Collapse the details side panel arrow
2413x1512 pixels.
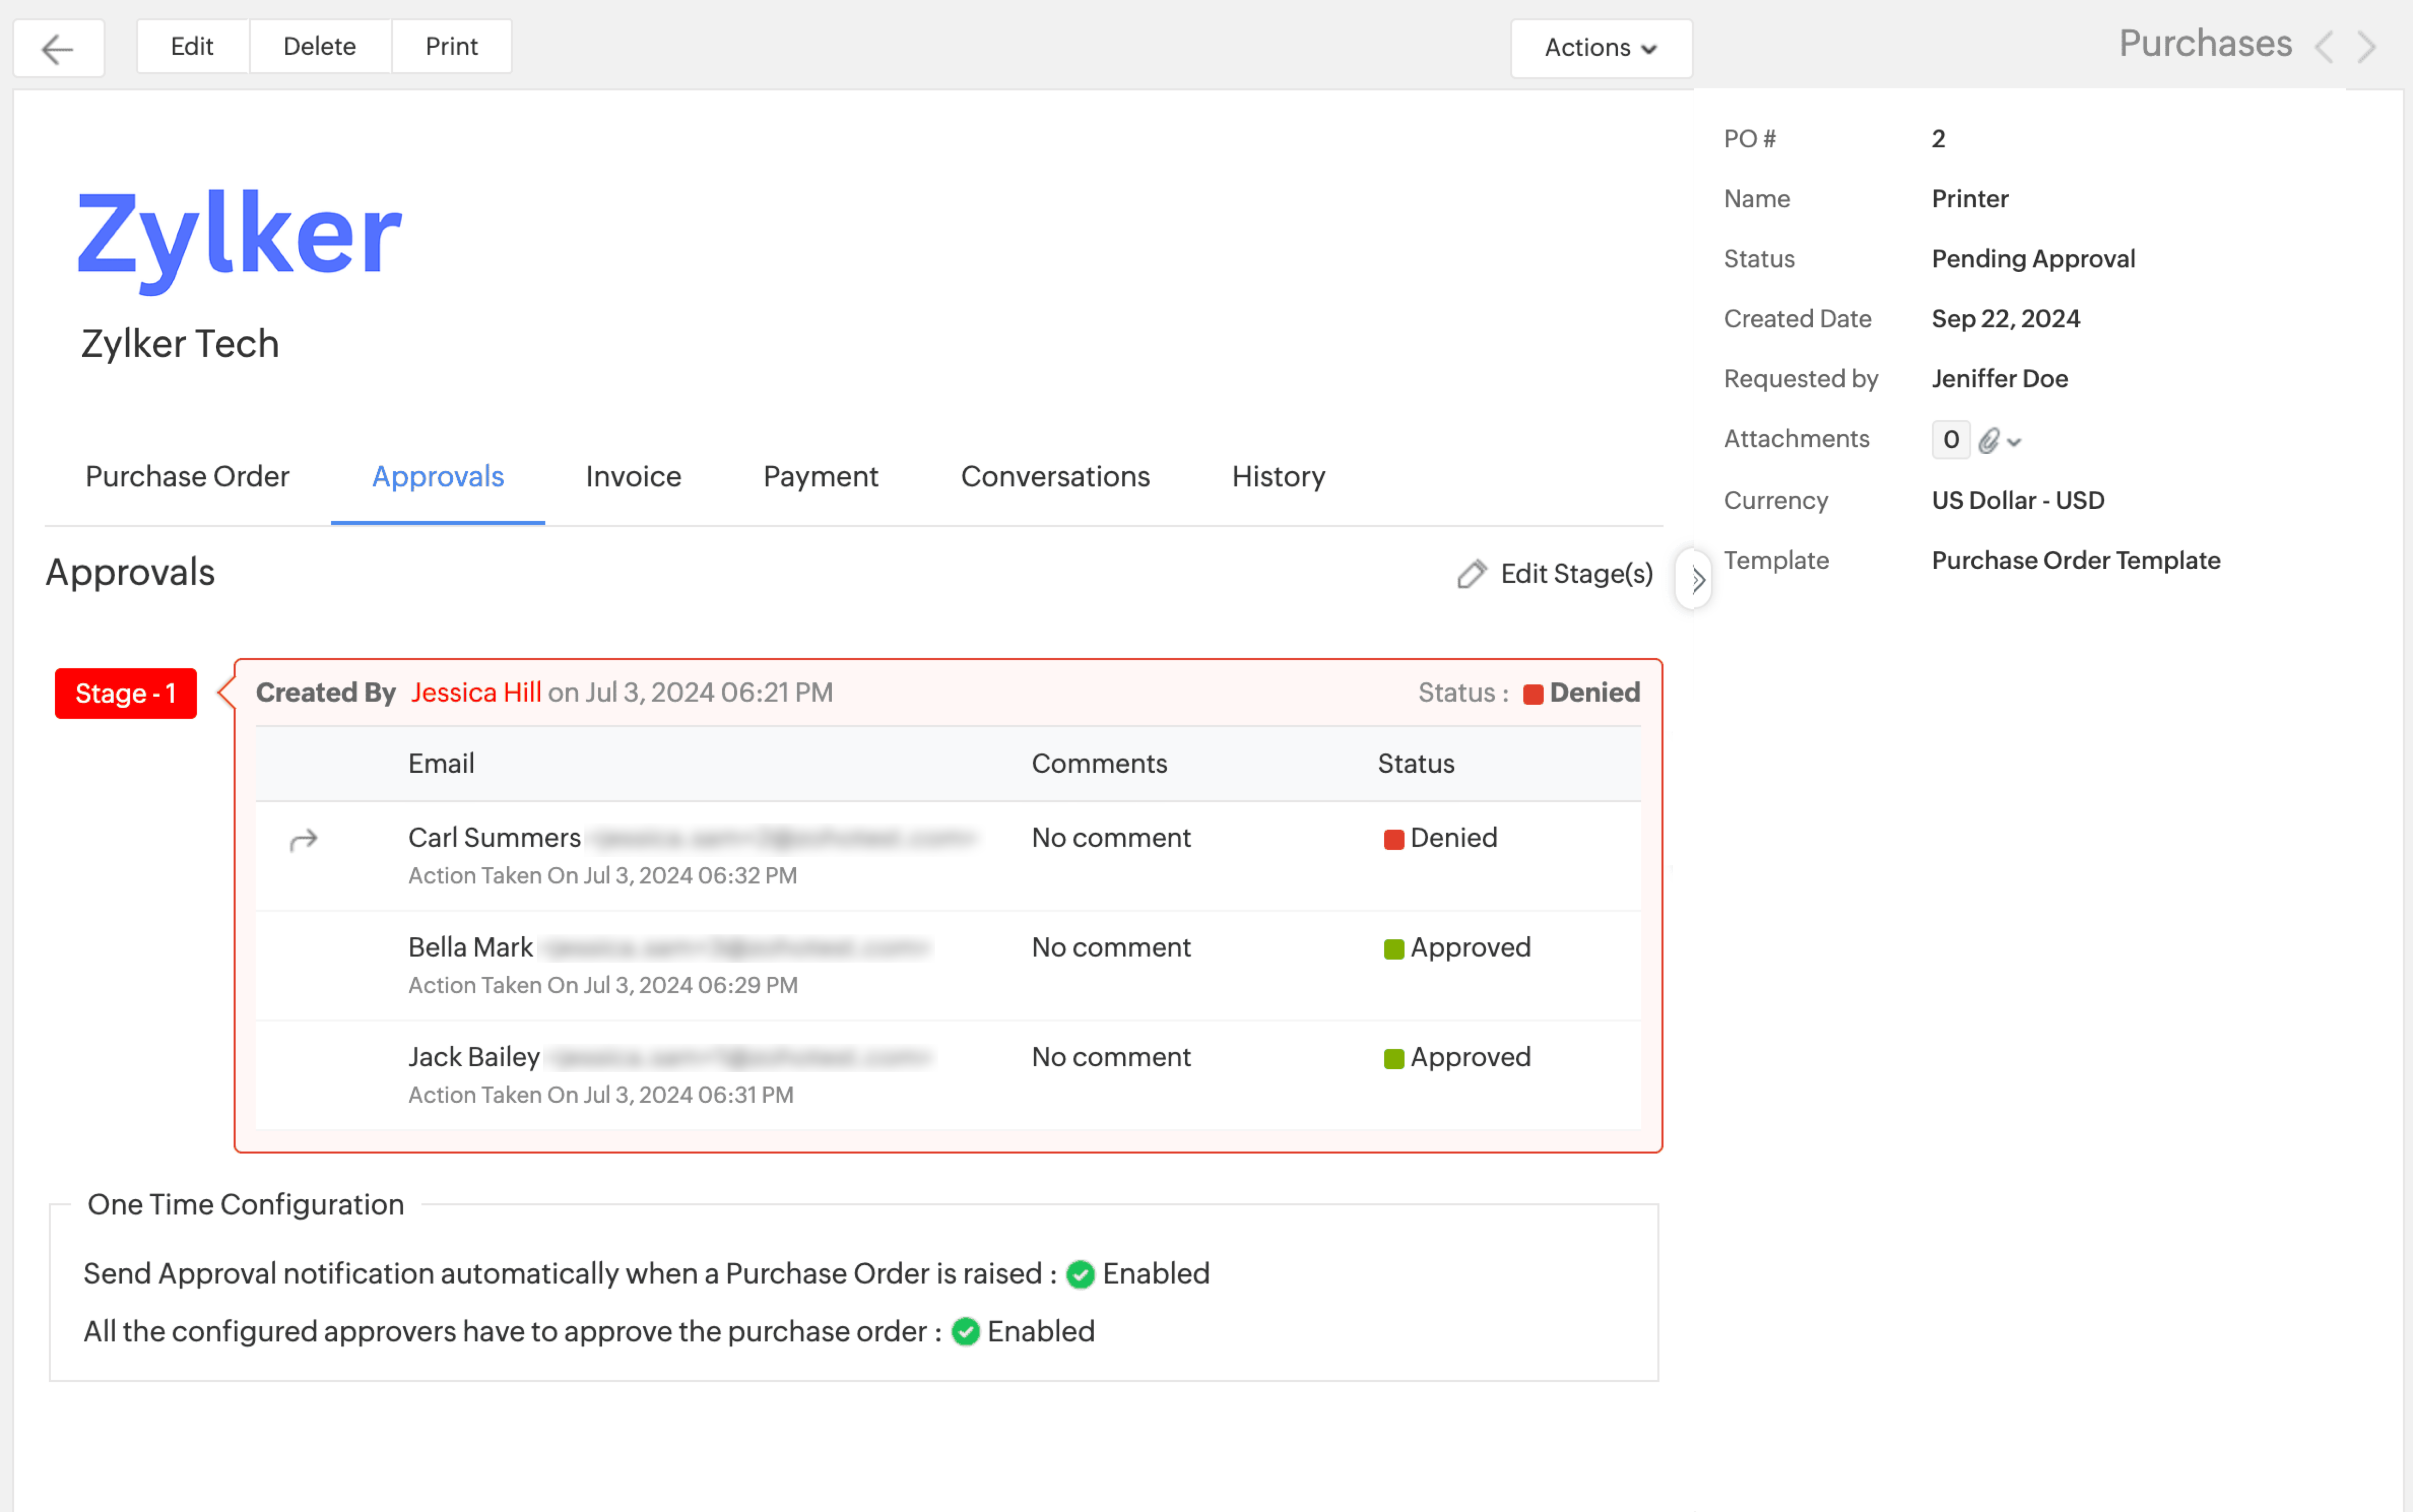[x=1697, y=579]
